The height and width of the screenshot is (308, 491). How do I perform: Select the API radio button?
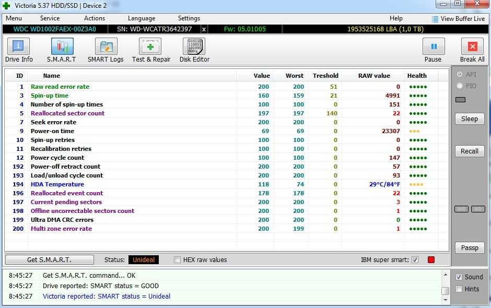point(460,75)
